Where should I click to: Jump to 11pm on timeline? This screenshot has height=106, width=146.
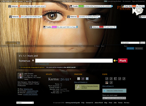(x=34, y=46)
